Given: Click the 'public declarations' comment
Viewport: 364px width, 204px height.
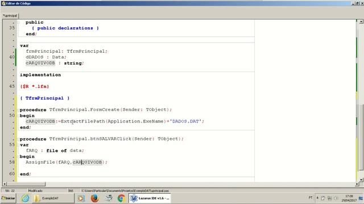Looking at the screenshot, I should pyautogui.click(x=65, y=28).
